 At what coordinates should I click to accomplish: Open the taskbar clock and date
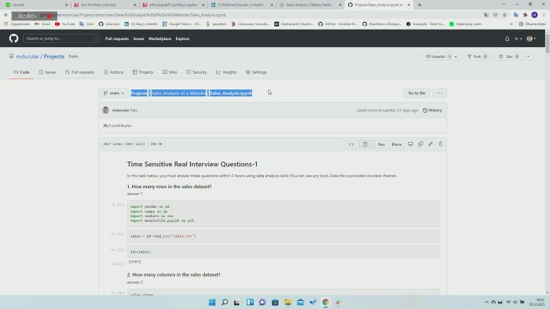537,303
